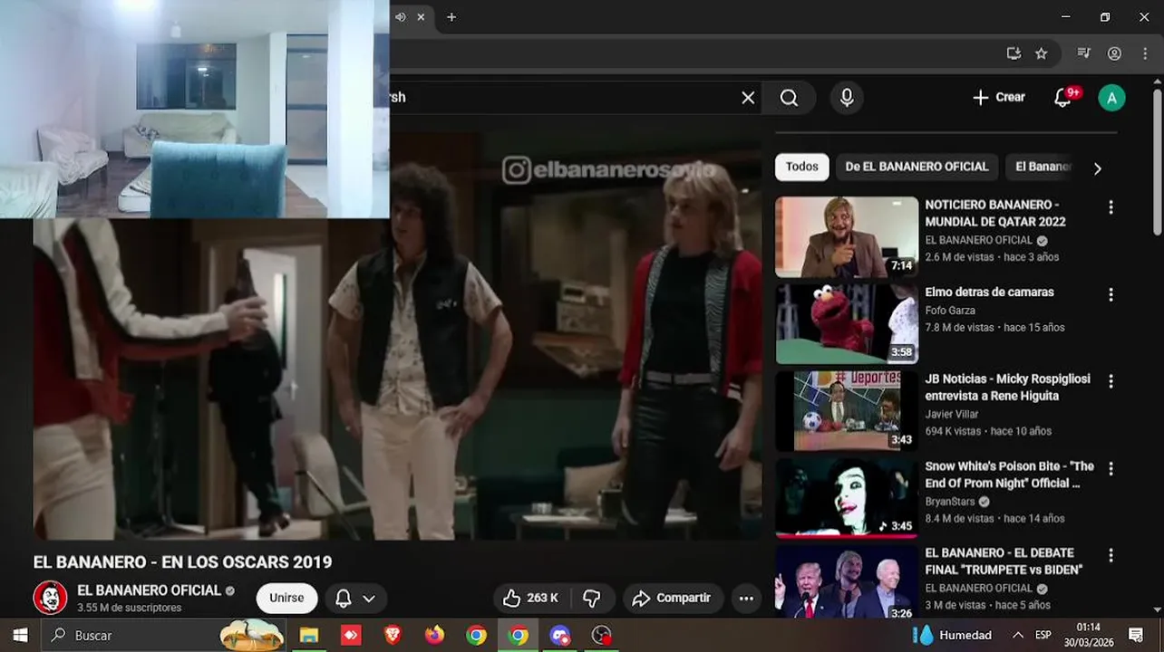Screen dimensions: 1164x652
Task: Click Trumpete vs Biden thumbnail 3:26
Action: coord(847,581)
